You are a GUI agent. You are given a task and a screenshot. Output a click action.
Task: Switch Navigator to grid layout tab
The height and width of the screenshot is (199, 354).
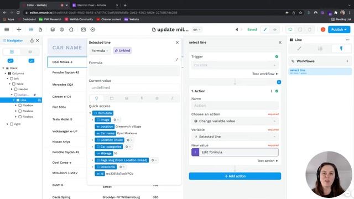[x=12, y=51]
